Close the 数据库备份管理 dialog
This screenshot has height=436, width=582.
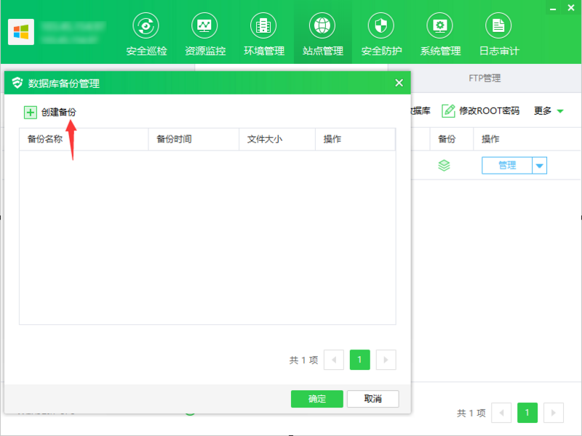coord(399,83)
